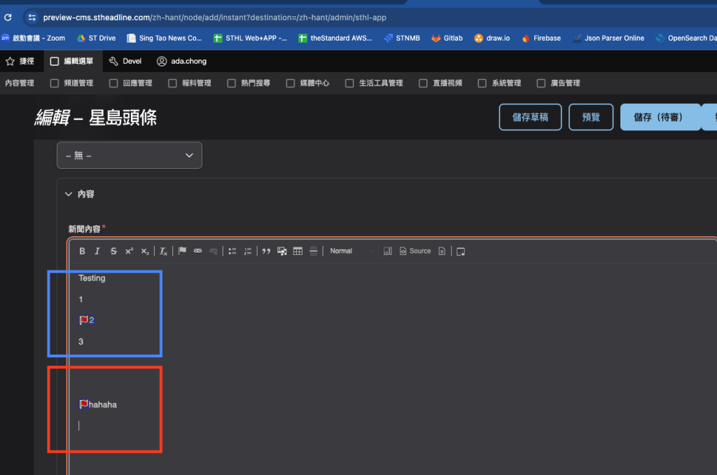The width and height of the screenshot is (717, 475).
Task: Apply block quote formatting
Action: pos(266,251)
